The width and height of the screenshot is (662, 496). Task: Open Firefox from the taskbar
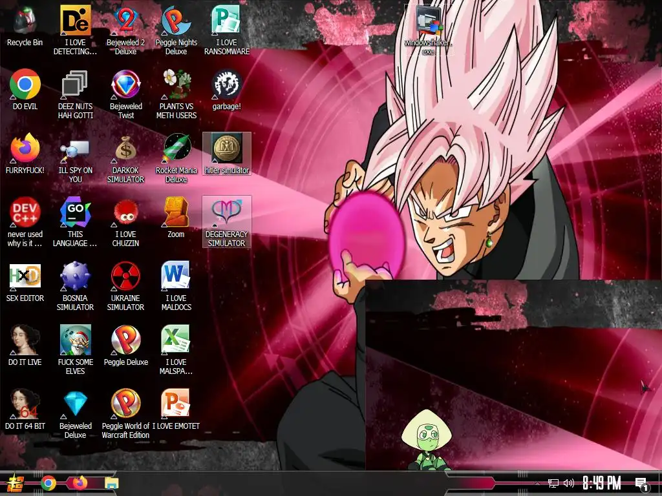80,483
